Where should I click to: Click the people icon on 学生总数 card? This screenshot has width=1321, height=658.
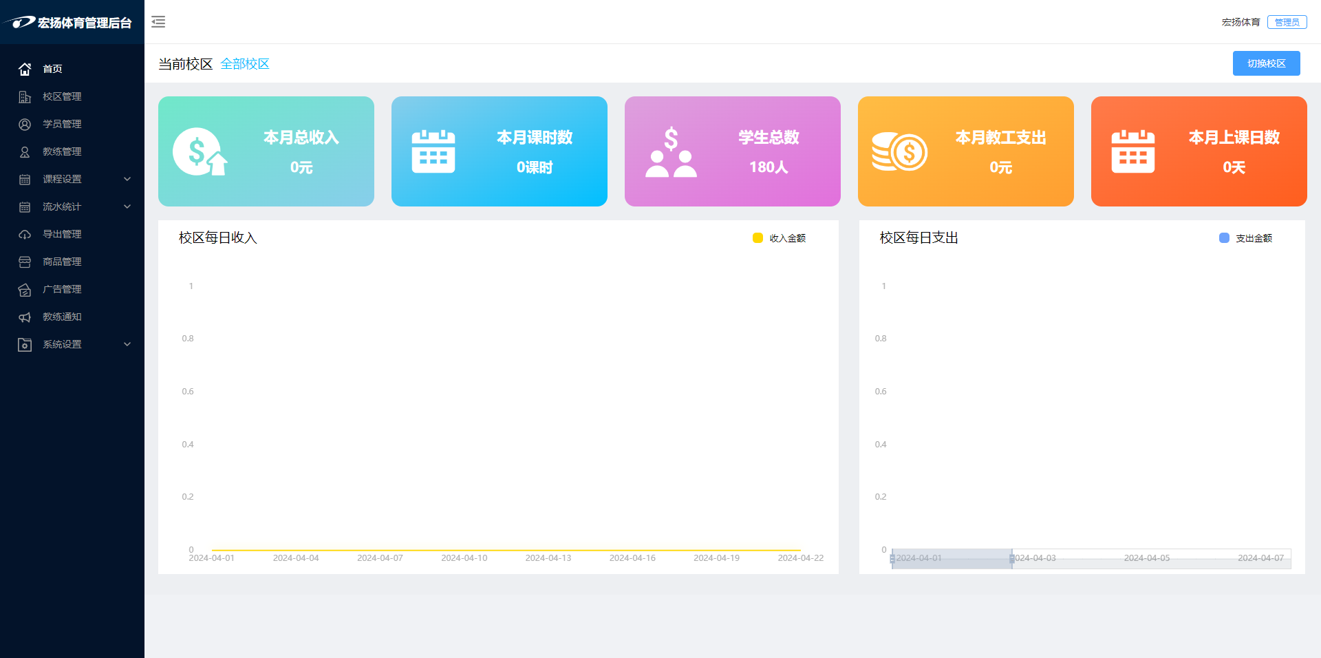(671, 152)
